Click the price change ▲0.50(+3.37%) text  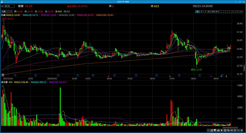click(77, 6)
